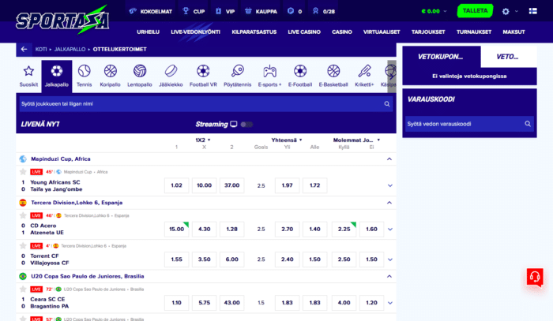Select the Jääkiekko ice hockey icon
The width and height of the screenshot is (553, 321).
tap(171, 71)
